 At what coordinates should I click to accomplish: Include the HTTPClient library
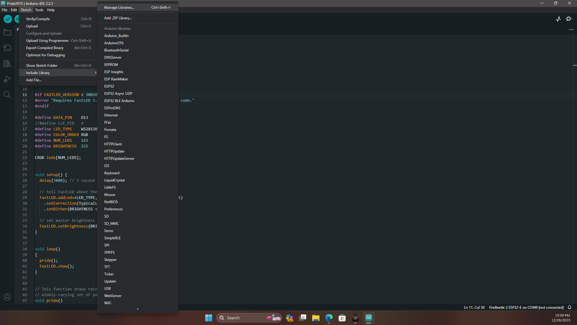point(137,144)
